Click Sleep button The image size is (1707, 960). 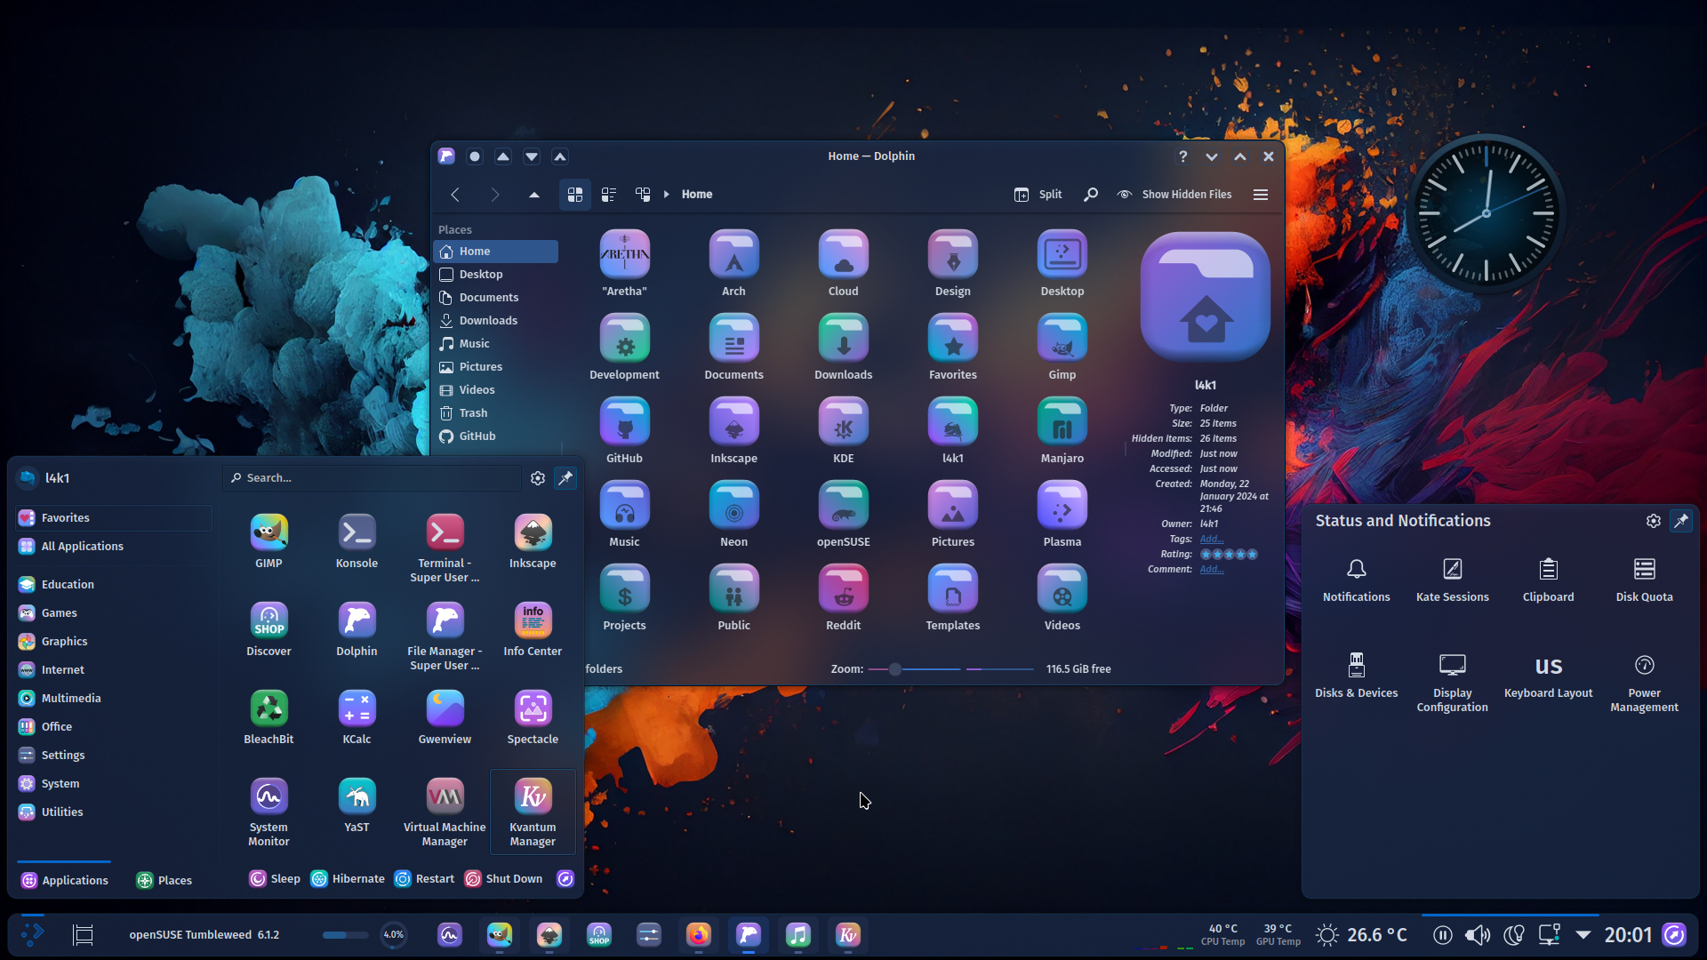(275, 879)
